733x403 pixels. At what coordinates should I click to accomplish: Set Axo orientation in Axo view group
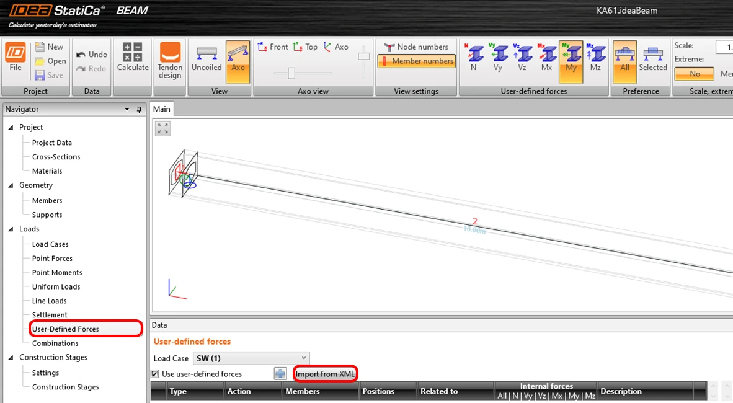click(x=336, y=46)
